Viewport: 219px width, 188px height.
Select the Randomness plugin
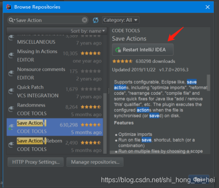click(55, 109)
